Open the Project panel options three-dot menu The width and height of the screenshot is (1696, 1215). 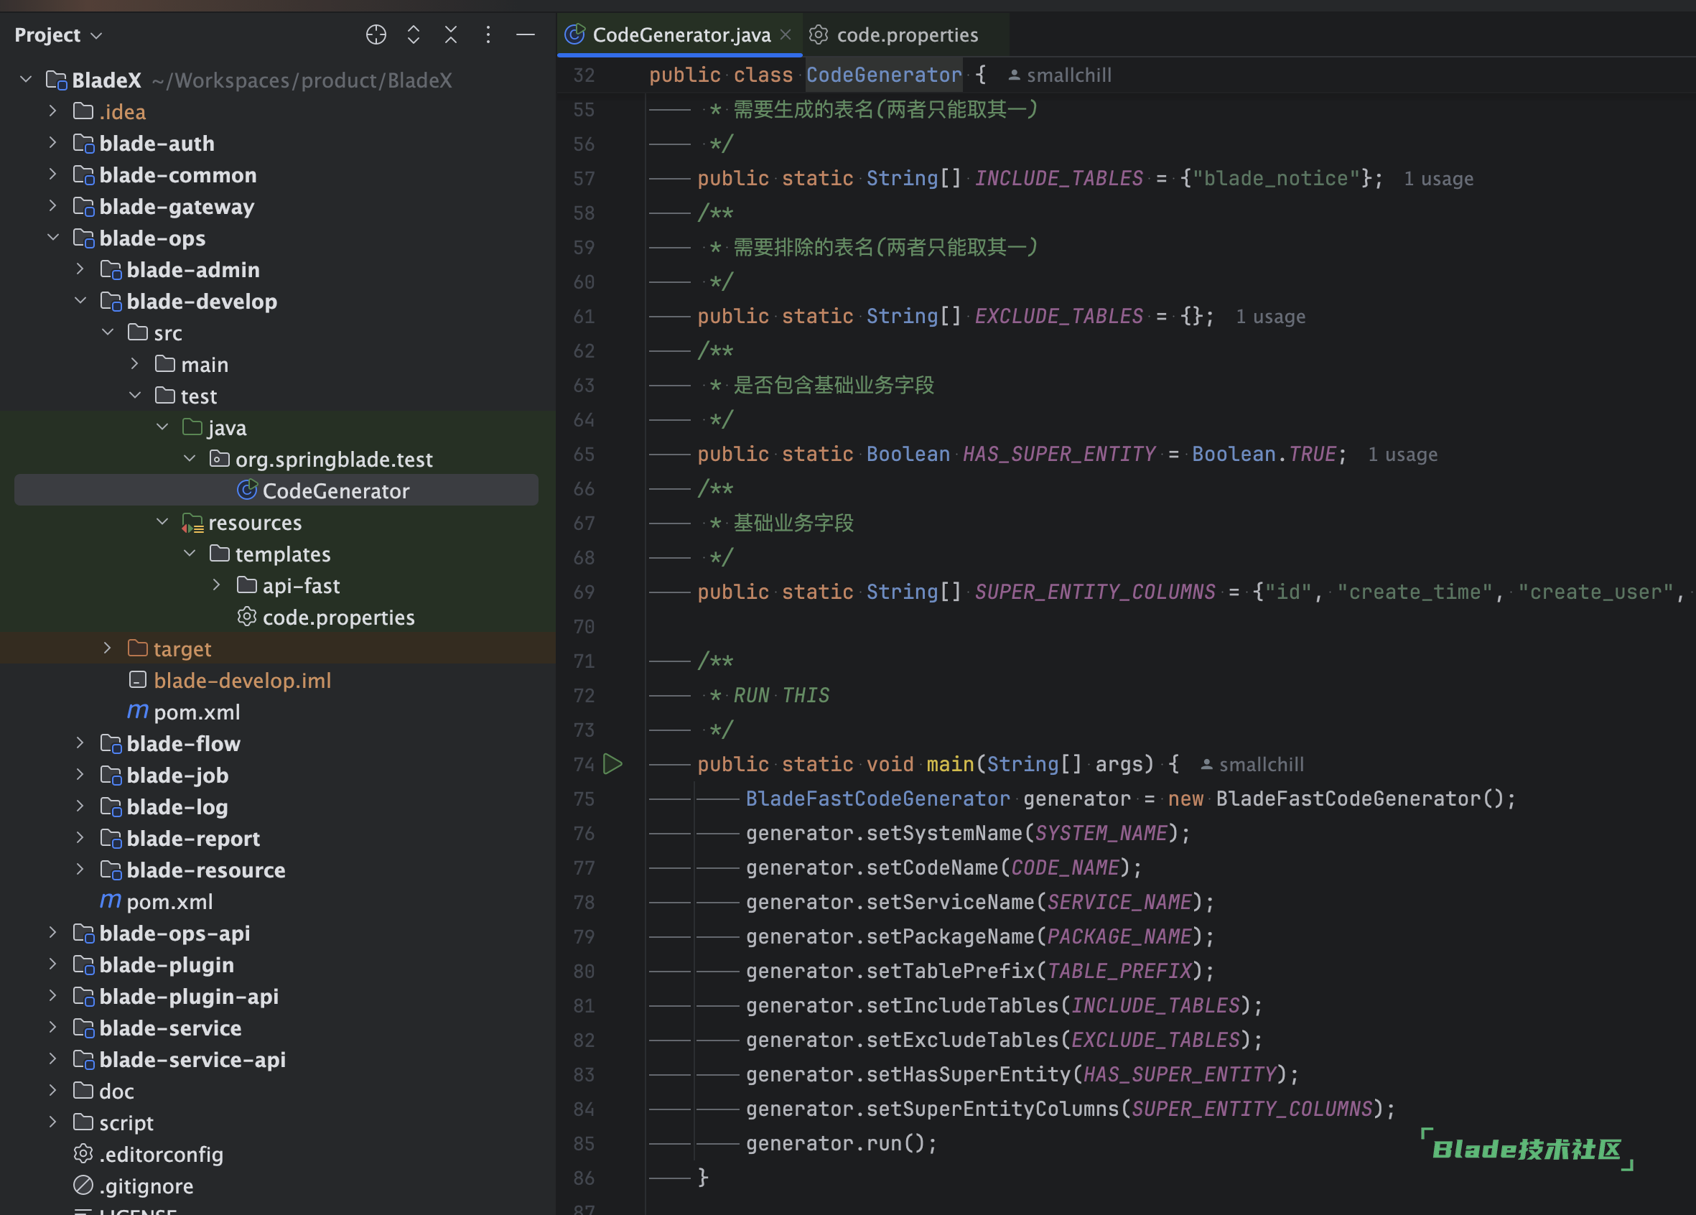point(488,34)
